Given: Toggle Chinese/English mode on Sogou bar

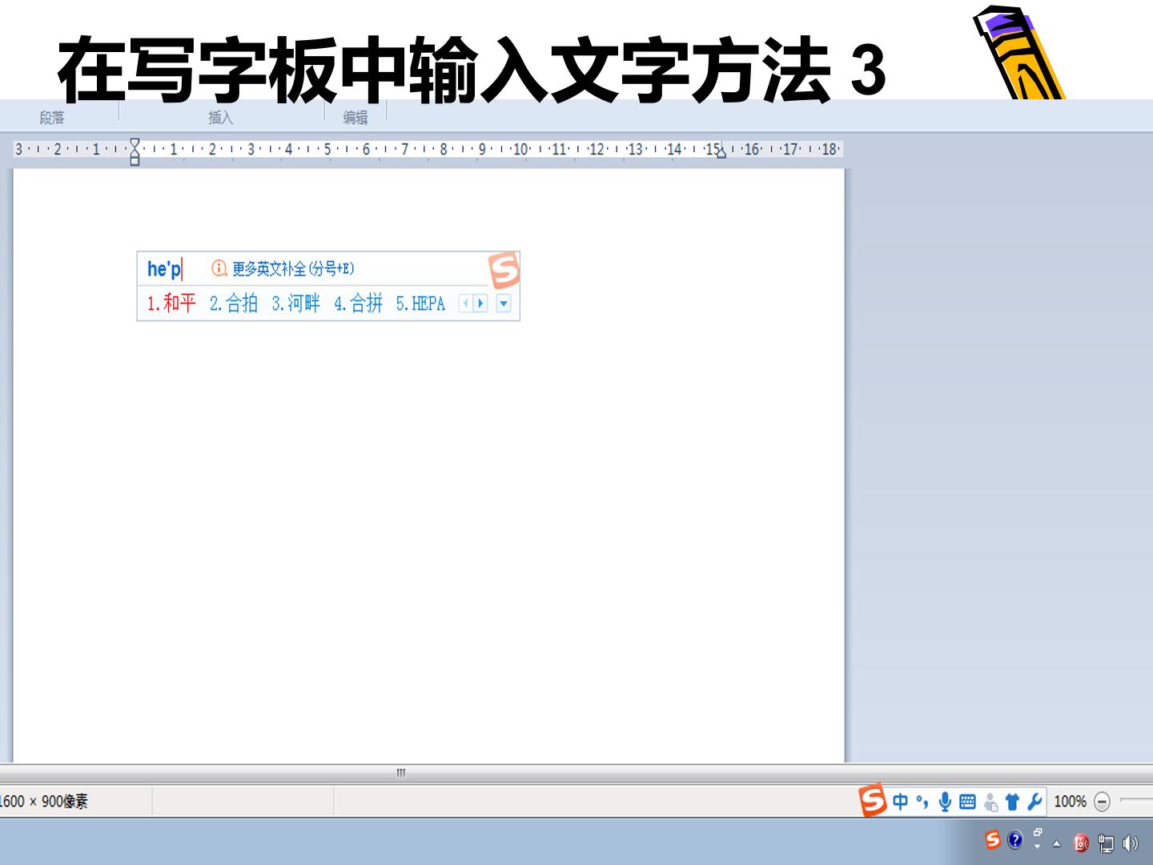Looking at the screenshot, I should pyautogui.click(x=901, y=801).
